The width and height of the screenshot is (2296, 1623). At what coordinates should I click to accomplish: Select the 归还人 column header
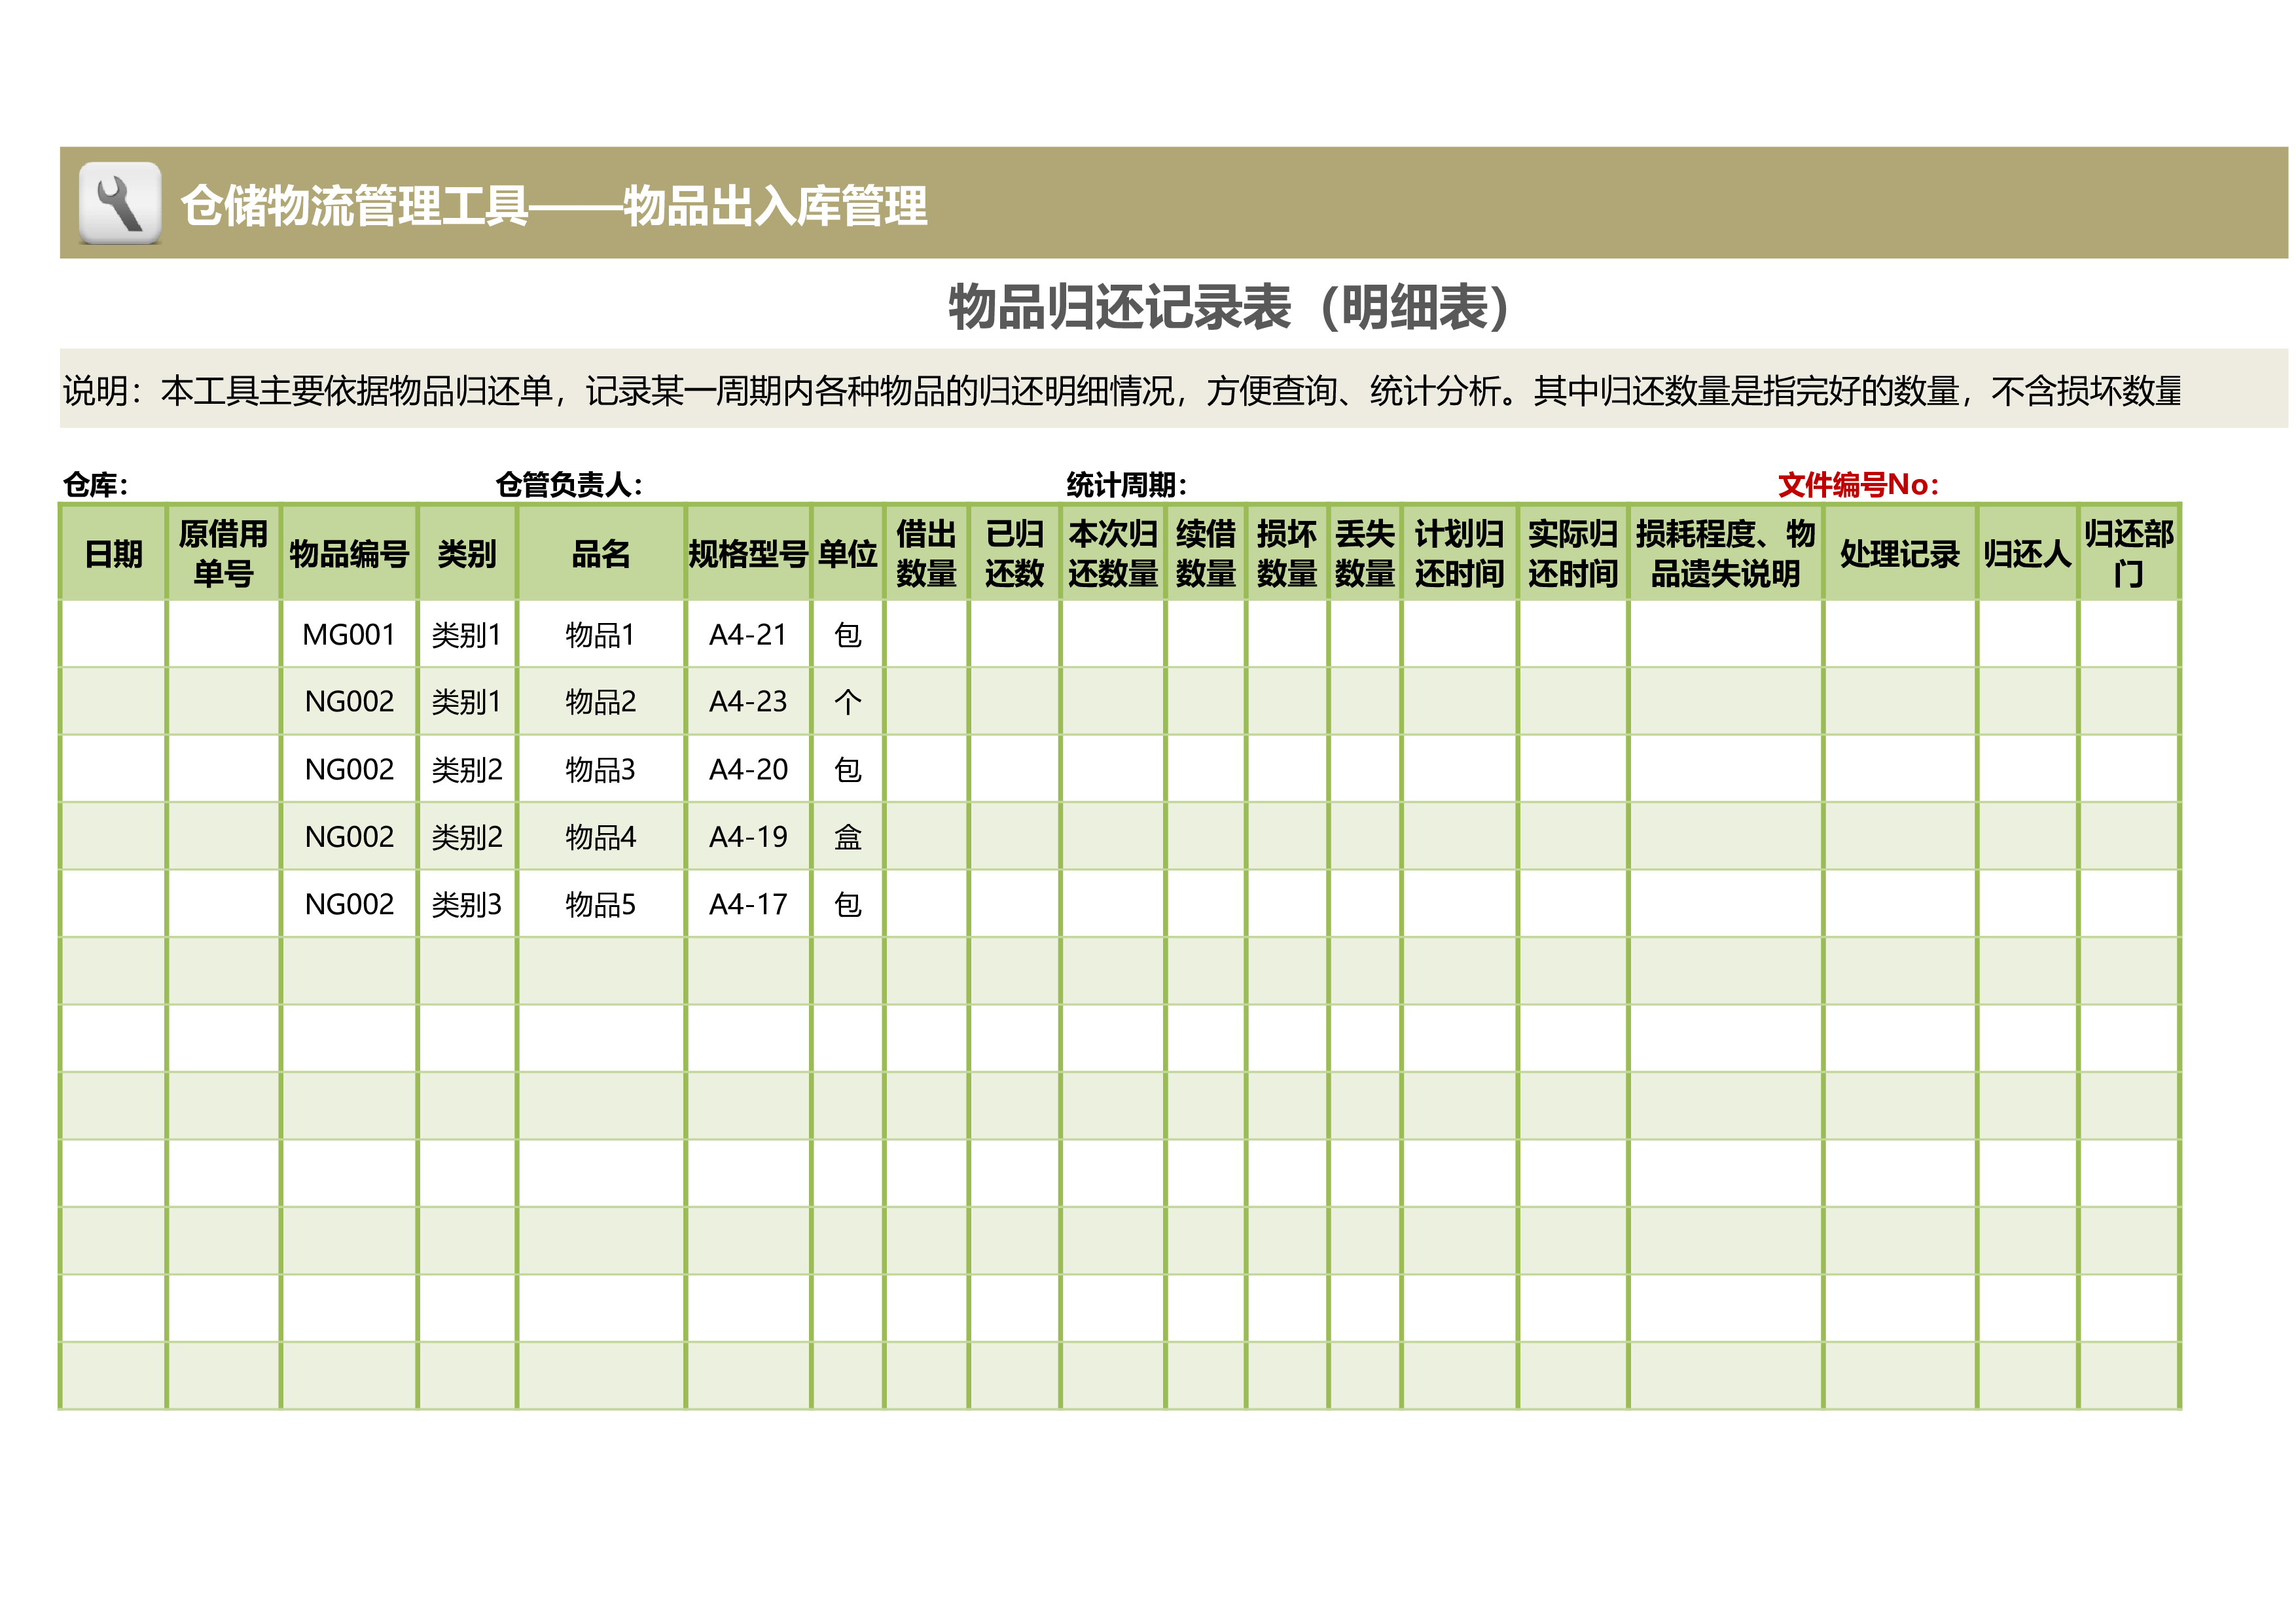click(2028, 553)
